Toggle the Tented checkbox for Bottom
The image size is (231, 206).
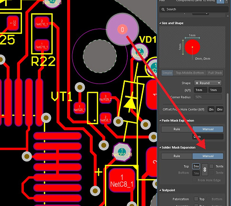click(211, 173)
